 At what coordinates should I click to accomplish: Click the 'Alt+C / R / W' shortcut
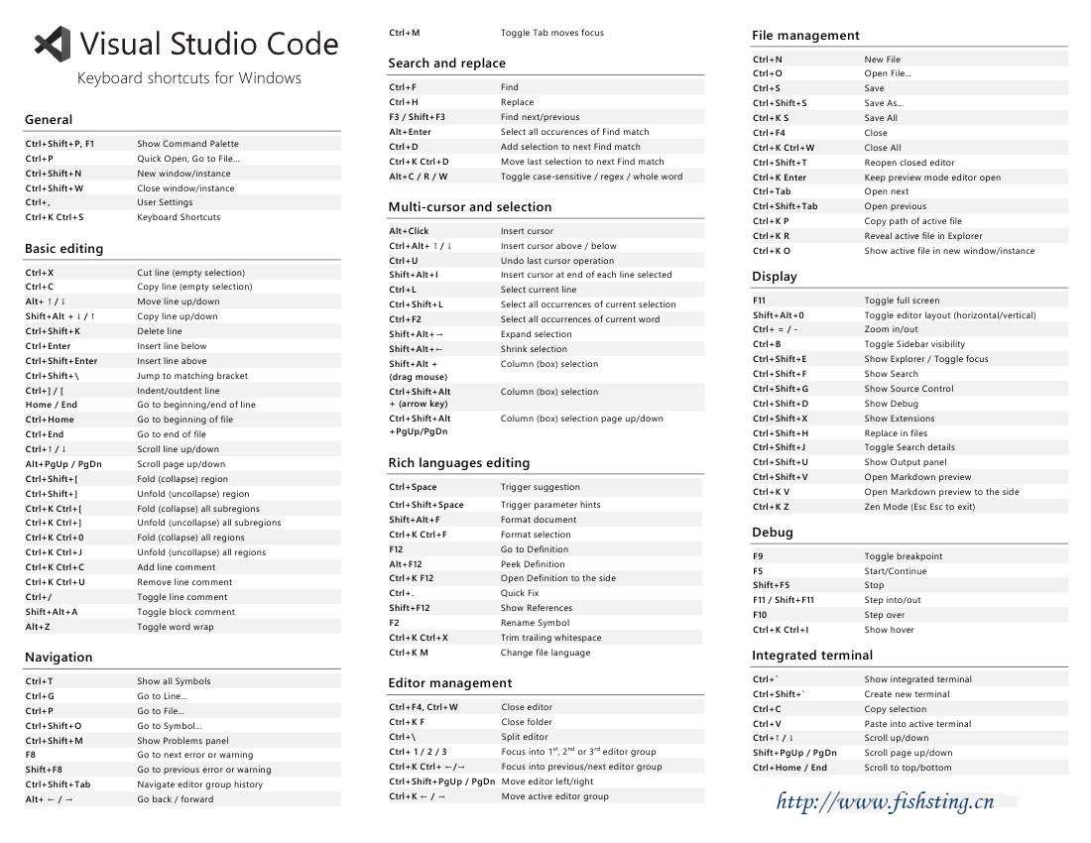(419, 177)
